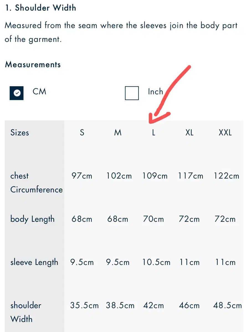Select the XL size column header
This screenshot has height=332, width=248.
pos(189,133)
